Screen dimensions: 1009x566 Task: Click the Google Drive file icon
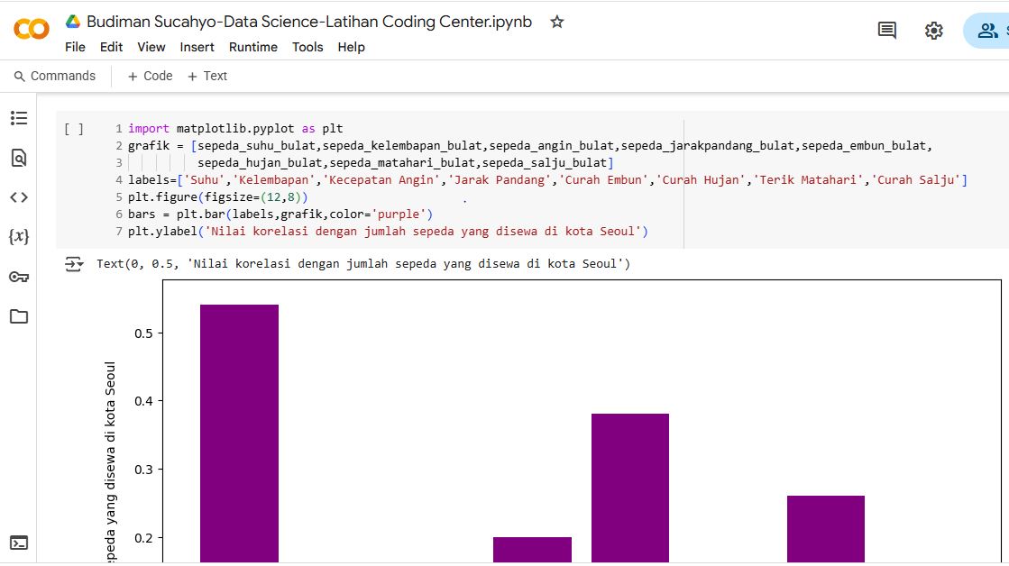coord(73,22)
